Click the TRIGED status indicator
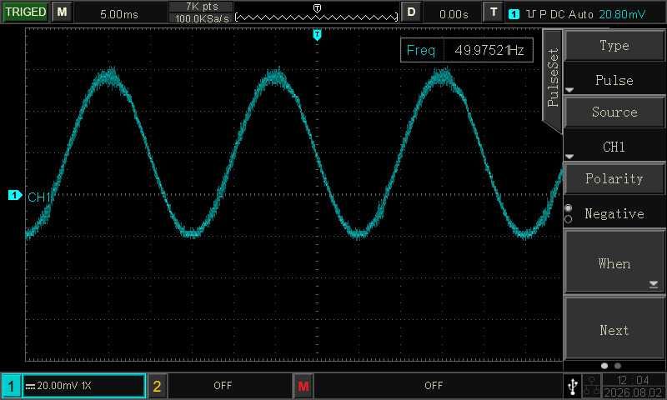This screenshot has height=400, width=667. click(x=25, y=12)
